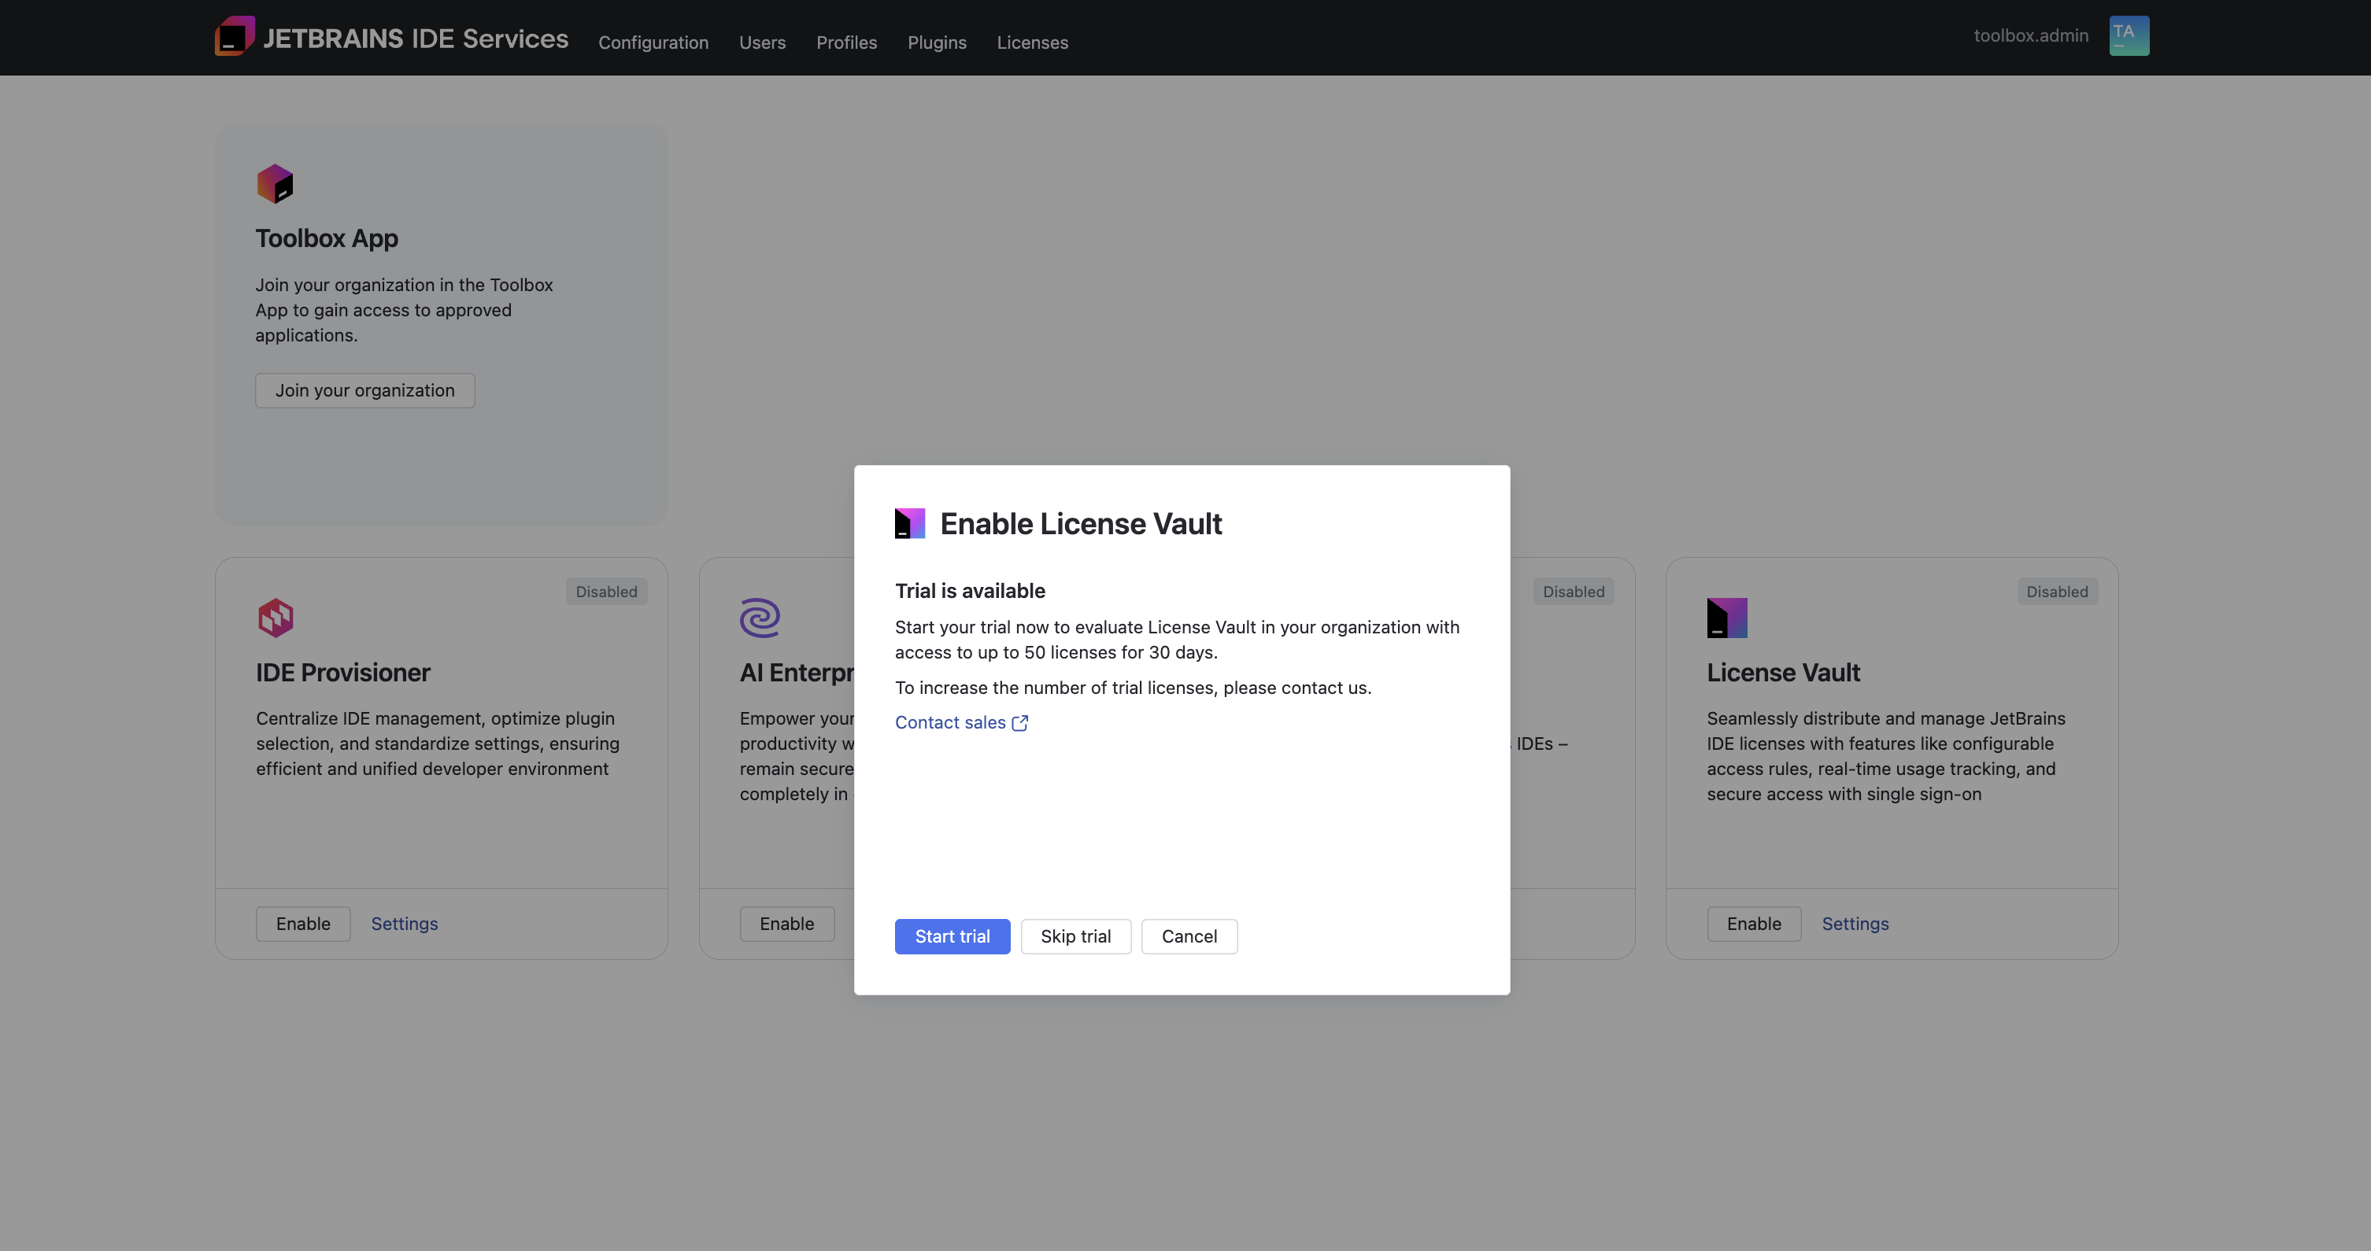This screenshot has height=1251, width=2371.
Task: Choose Skip trial in the dialog
Action: click(x=1075, y=936)
